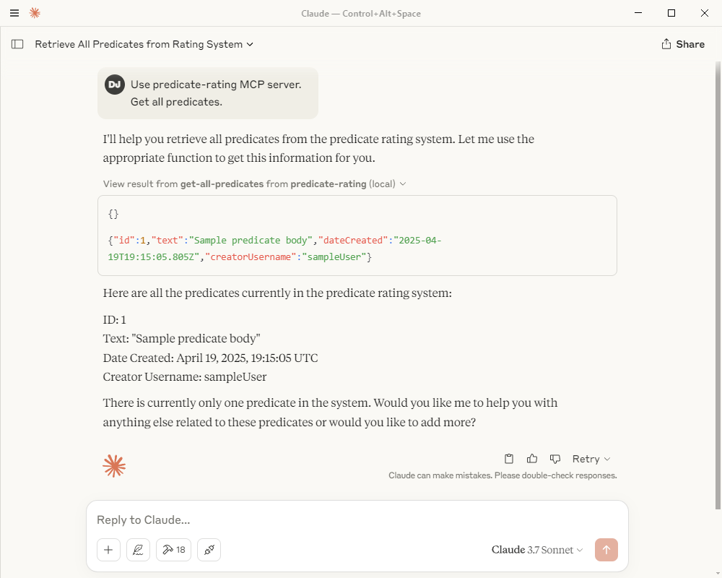Open the 18 MCP tools list
The height and width of the screenshot is (578, 722).
(x=173, y=549)
